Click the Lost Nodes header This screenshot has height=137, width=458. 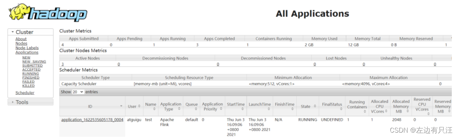coord(336,58)
